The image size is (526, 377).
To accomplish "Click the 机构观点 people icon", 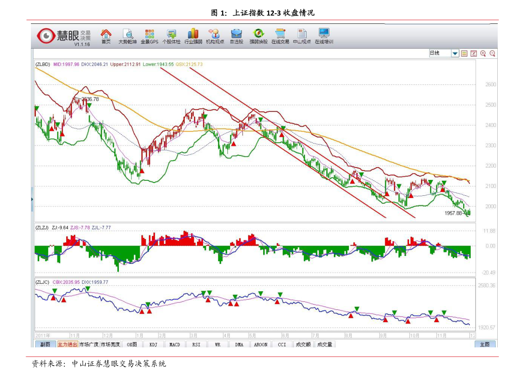I will (215, 34).
